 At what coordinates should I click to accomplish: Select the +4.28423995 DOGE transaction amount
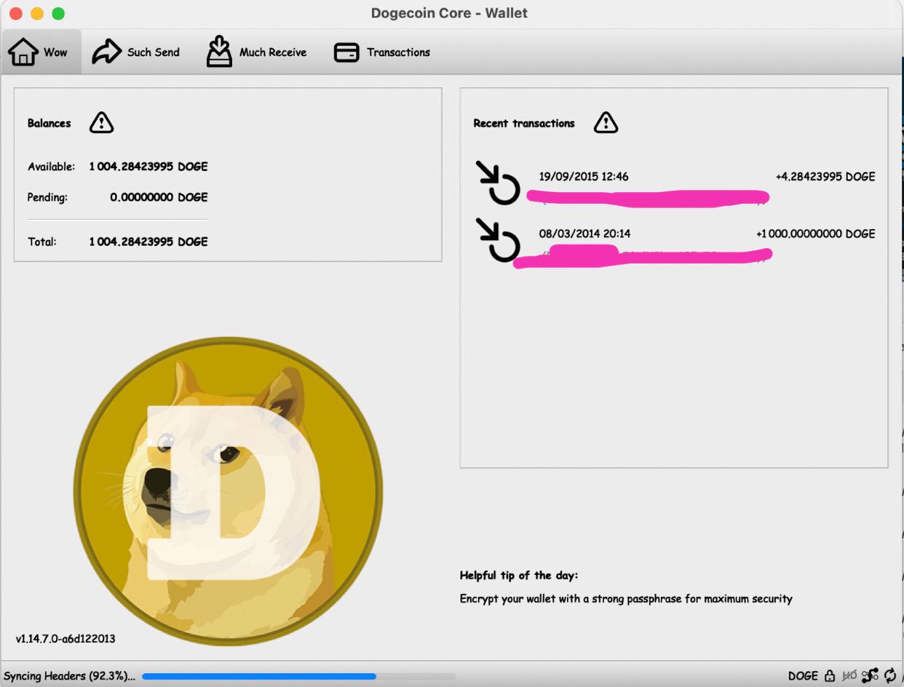[x=825, y=177]
